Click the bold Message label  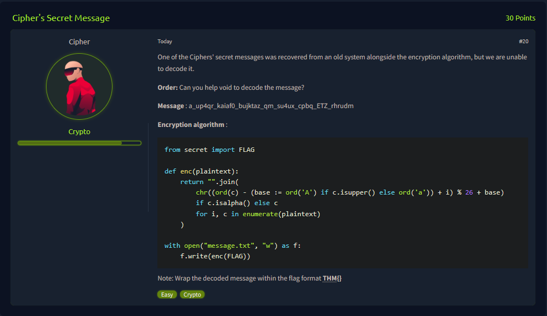171,106
